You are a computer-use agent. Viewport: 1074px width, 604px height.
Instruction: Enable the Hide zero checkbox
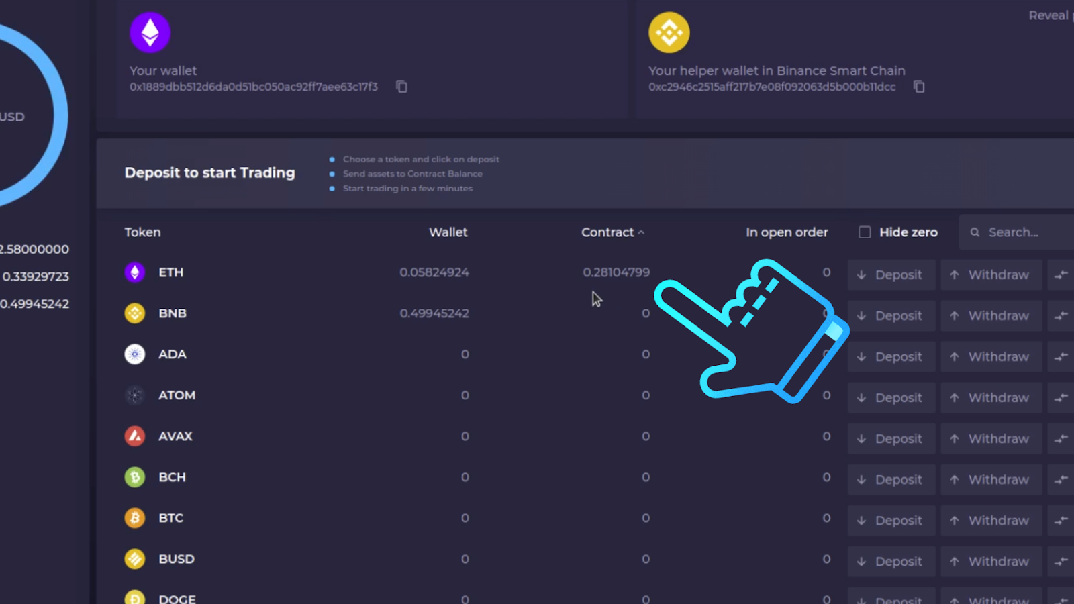[x=865, y=232]
